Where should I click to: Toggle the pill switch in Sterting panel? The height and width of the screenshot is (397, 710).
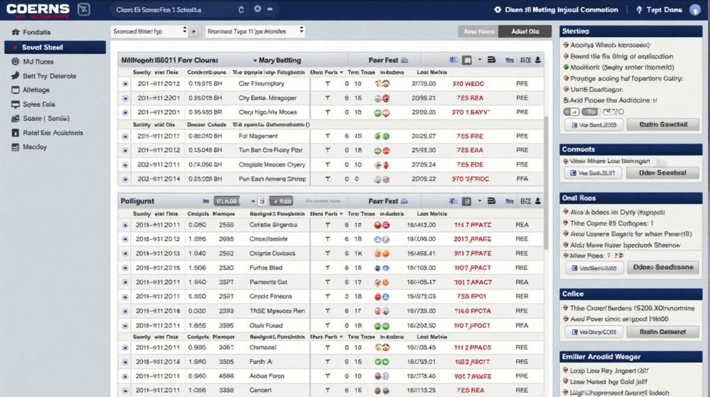[571, 112]
